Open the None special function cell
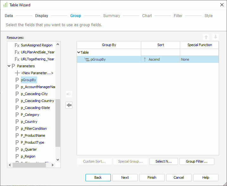The width and height of the screenshot is (227, 186). tap(199, 59)
